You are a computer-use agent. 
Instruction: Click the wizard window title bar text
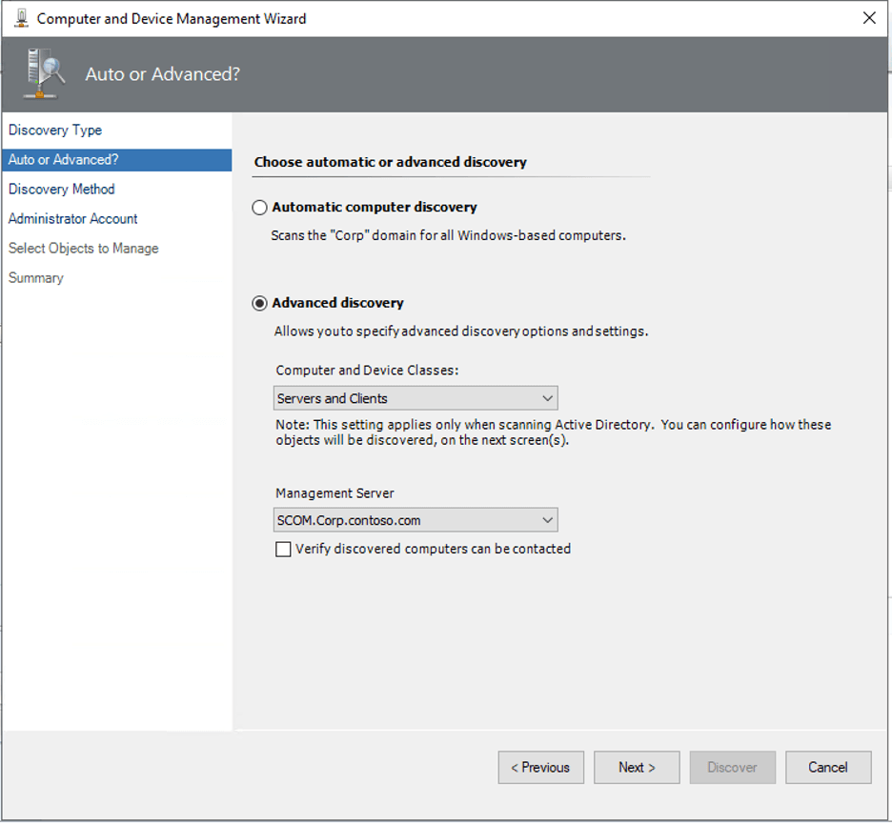(172, 18)
